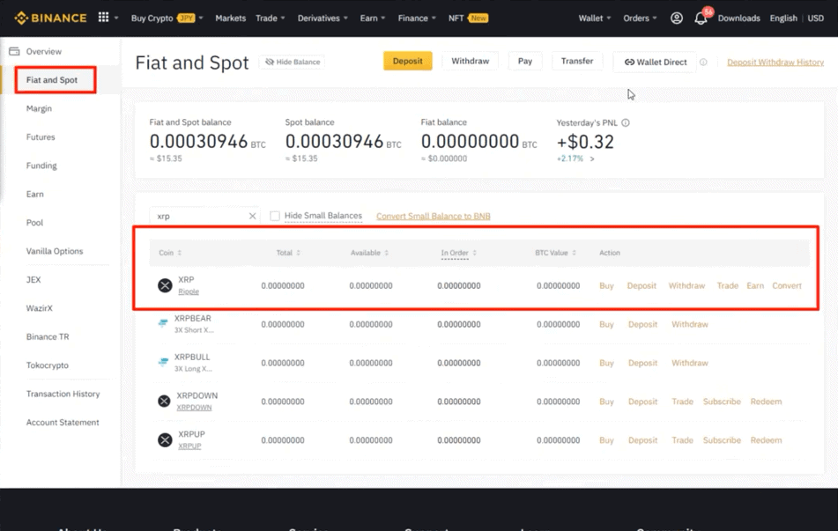Click Earn in the XRP row
Viewport: 838px width, 531px height.
pyautogui.click(x=754, y=286)
